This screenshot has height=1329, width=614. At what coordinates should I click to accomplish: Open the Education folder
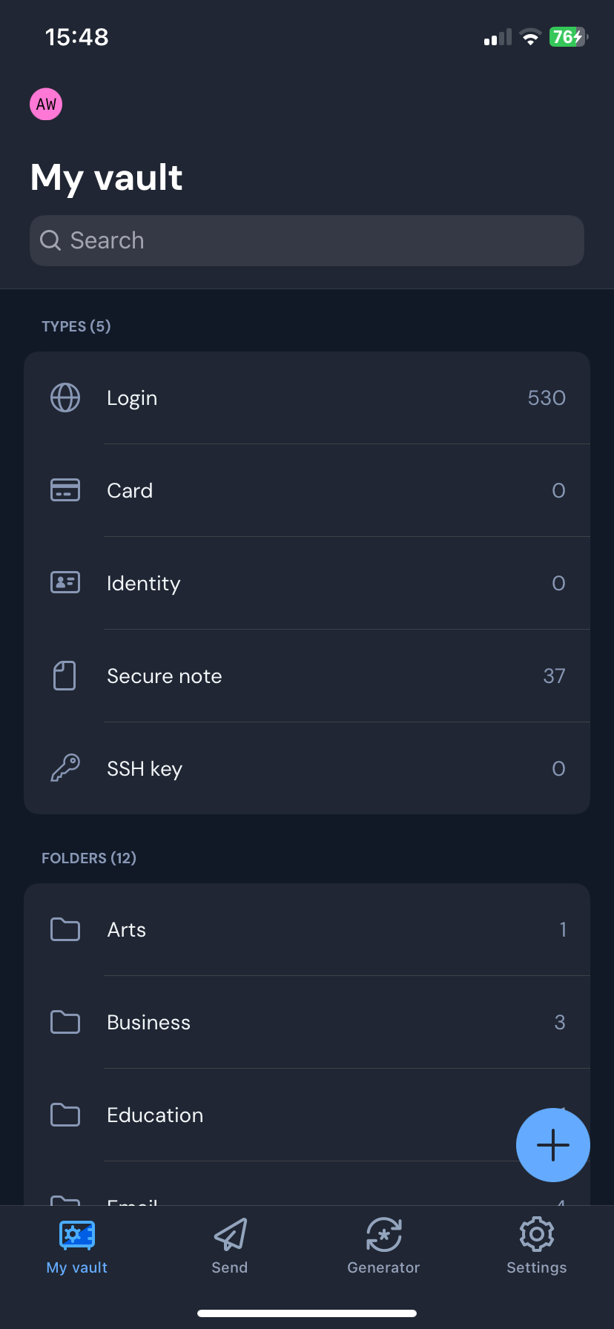[155, 1115]
